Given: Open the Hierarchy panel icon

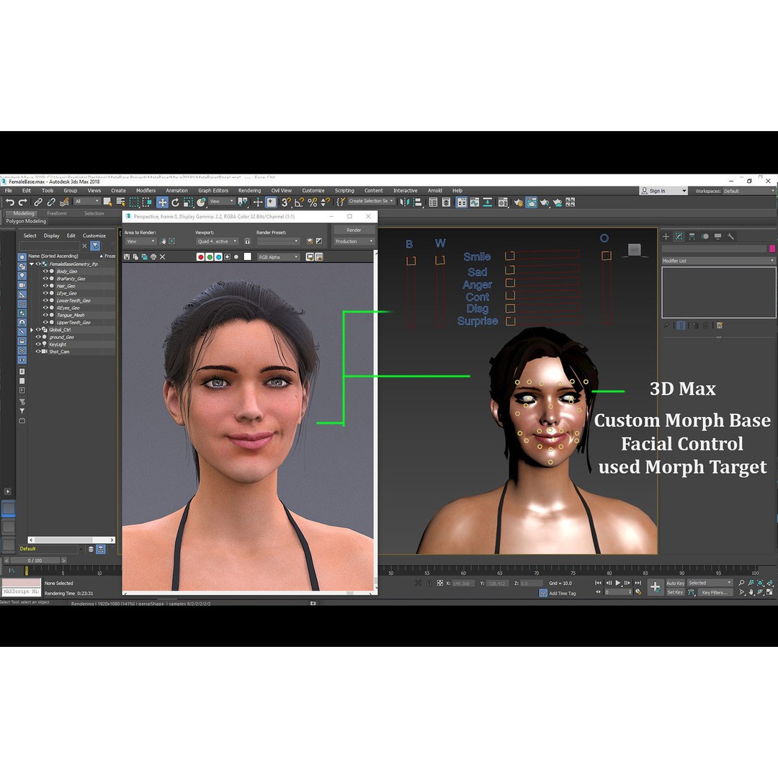Looking at the screenshot, I should (692, 236).
